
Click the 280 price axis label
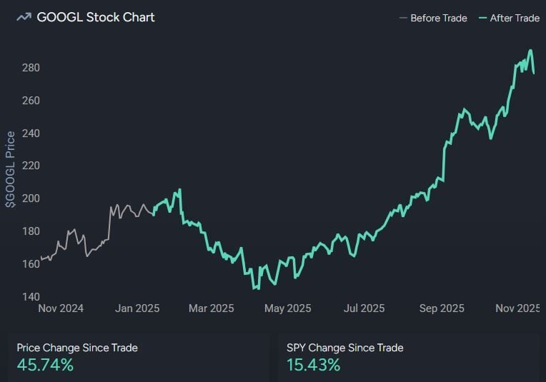[x=31, y=68]
